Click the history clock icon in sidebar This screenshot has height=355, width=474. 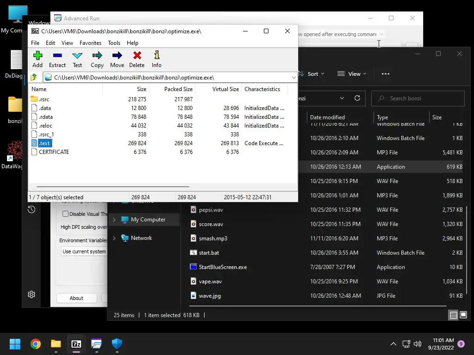pos(31,209)
